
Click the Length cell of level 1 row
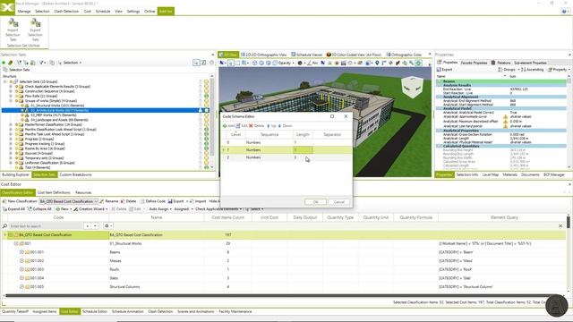(303, 150)
